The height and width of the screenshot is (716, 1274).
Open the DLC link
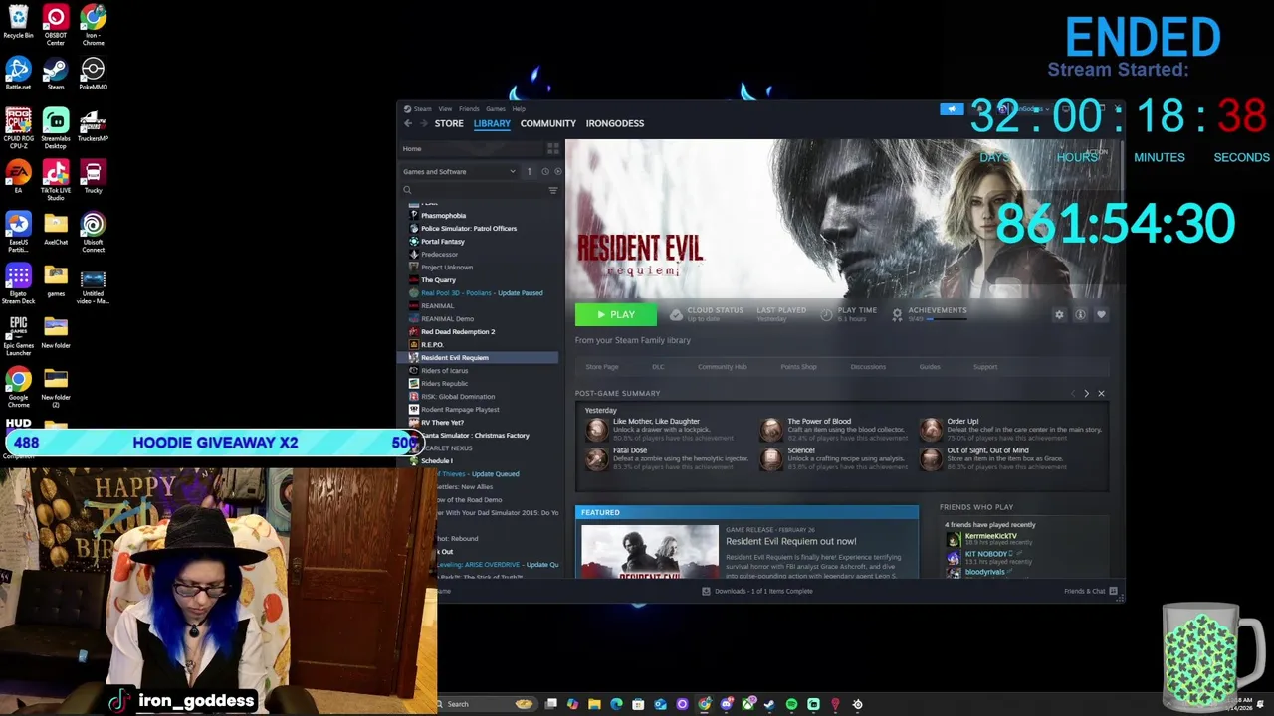(x=658, y=367)
